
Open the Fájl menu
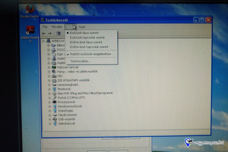tap(45, 27)
